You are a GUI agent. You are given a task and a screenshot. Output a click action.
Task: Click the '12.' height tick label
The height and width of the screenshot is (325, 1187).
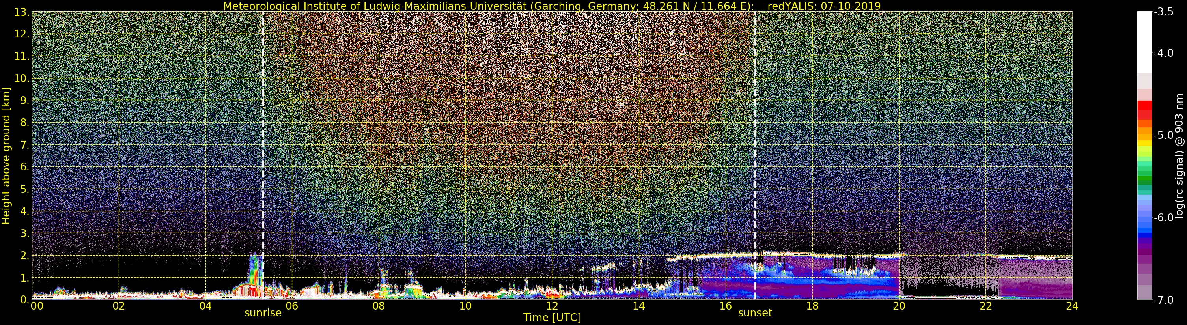(22, 34)
